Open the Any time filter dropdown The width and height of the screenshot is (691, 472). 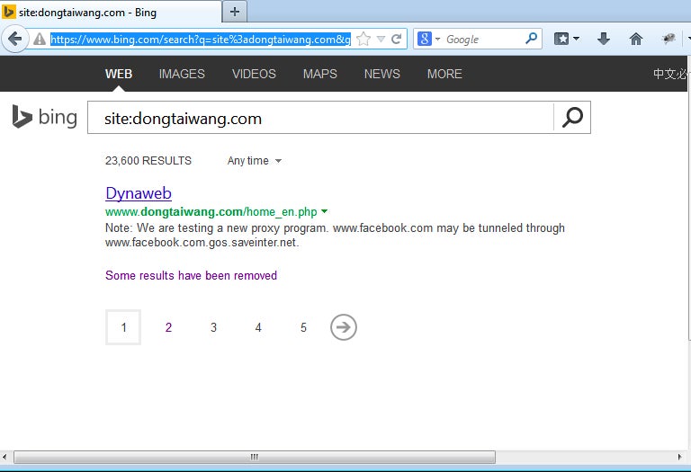pos(255,161)
